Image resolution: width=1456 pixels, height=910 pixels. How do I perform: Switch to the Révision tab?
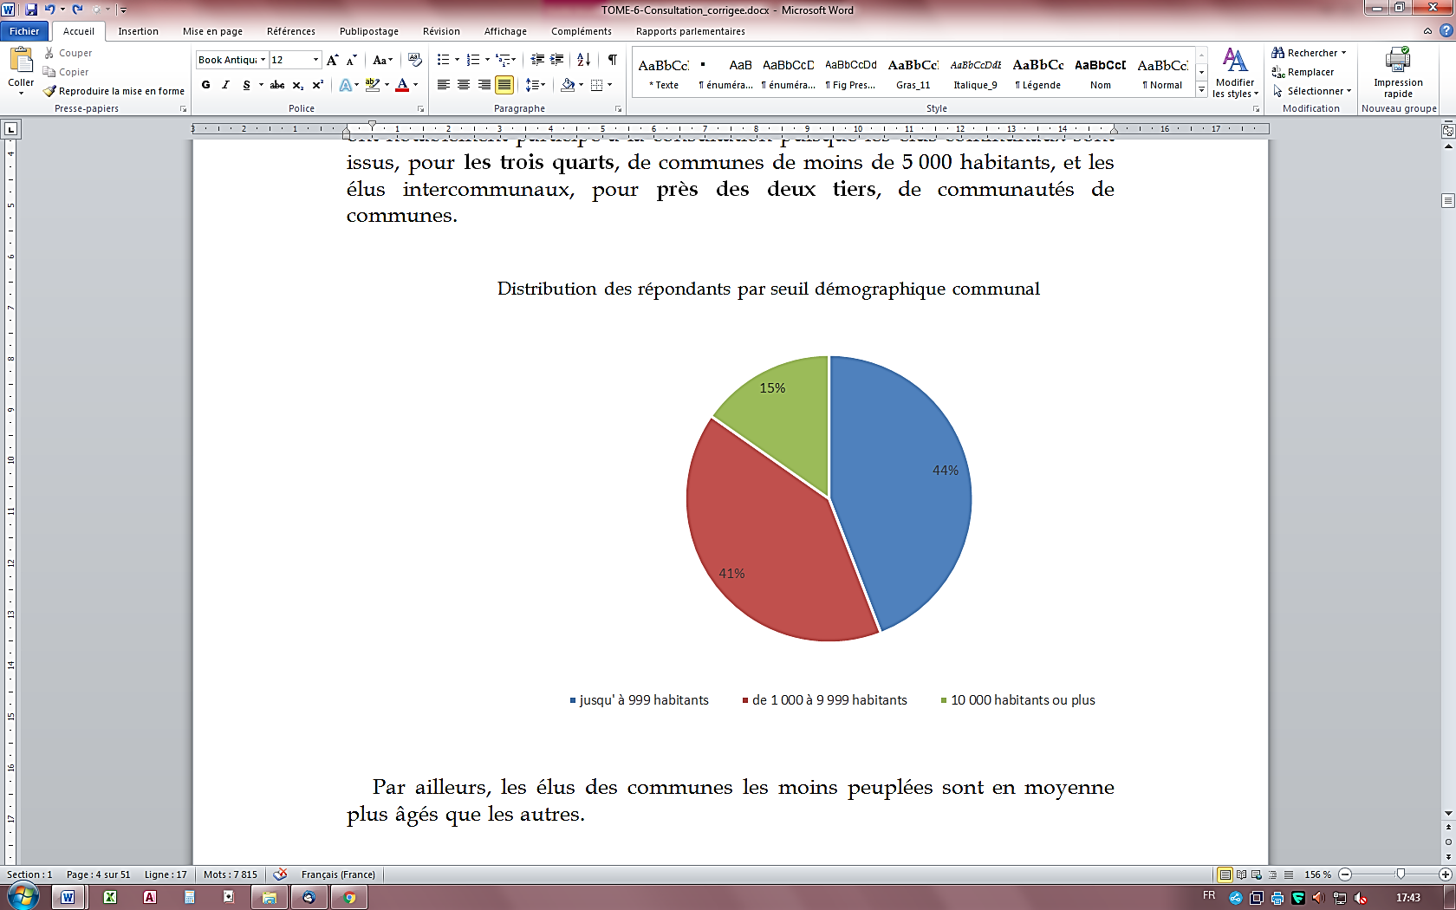point(441,31)
